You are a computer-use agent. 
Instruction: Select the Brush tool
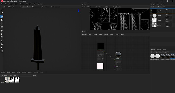[x=2, y=10]
